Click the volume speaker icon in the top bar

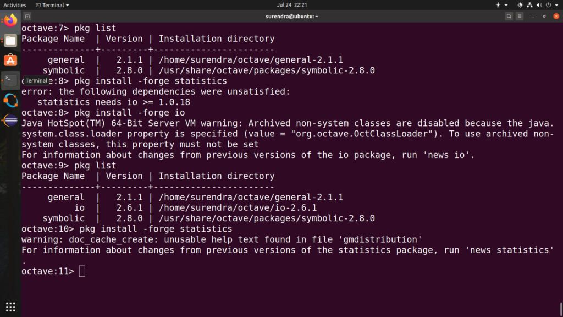pyautogui.click(x=539, y=5)
